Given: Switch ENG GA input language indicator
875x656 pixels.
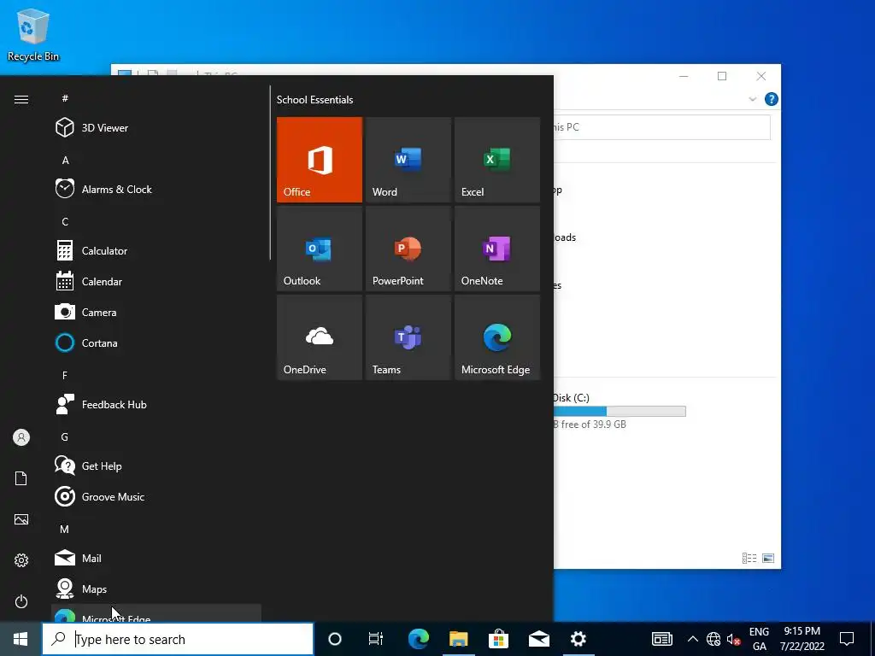Looking at the screenshot, I should coord(759,639).
